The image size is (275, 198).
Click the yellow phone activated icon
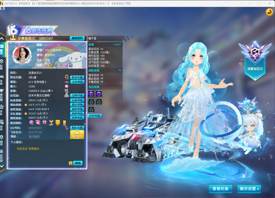[x=64, y=123]
